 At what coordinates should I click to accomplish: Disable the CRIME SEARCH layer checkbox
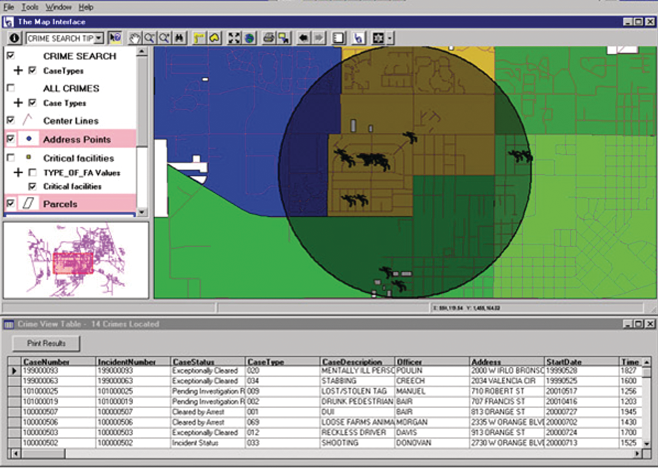tap(10, 55)
